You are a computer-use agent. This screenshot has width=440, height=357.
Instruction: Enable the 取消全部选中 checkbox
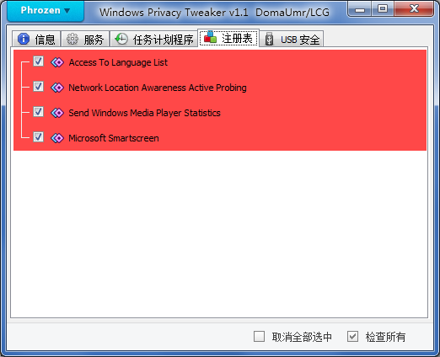click(x=259, y=336)
